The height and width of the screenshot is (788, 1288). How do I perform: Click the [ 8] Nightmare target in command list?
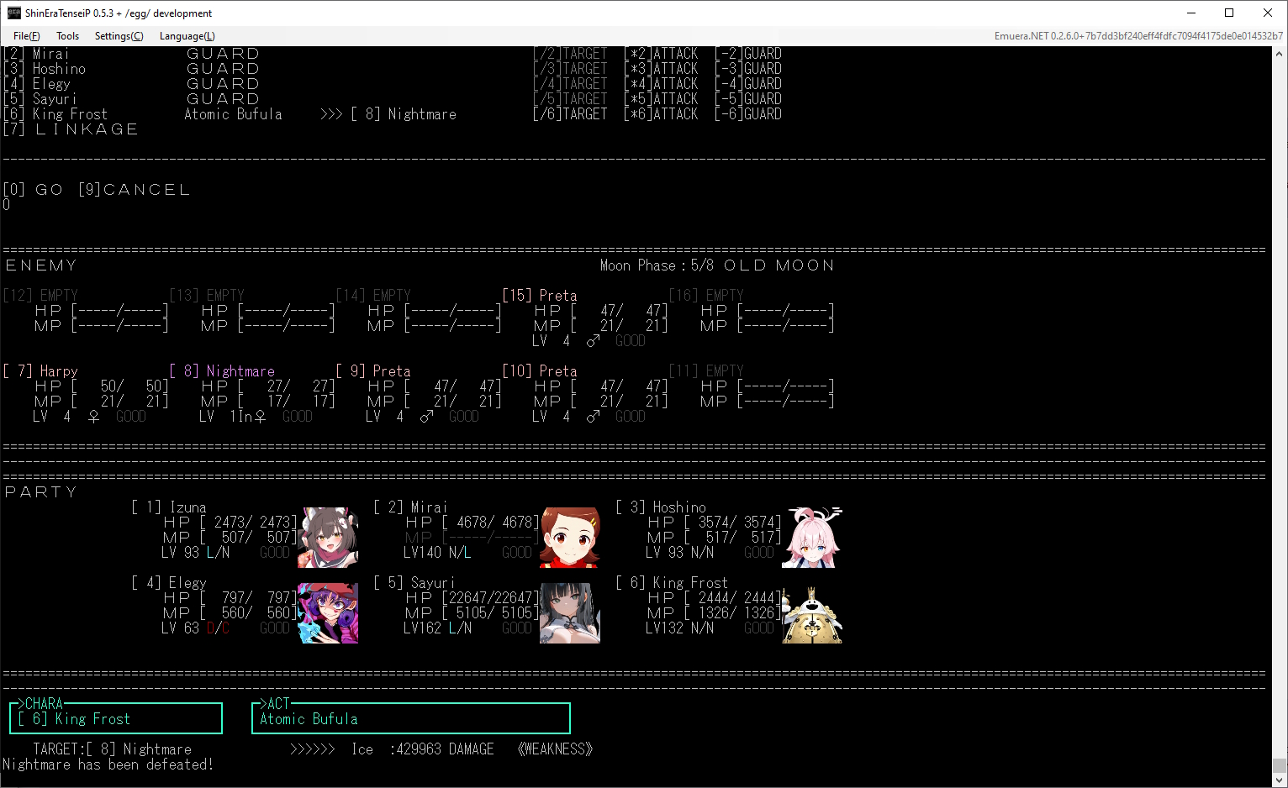(404, 114)
